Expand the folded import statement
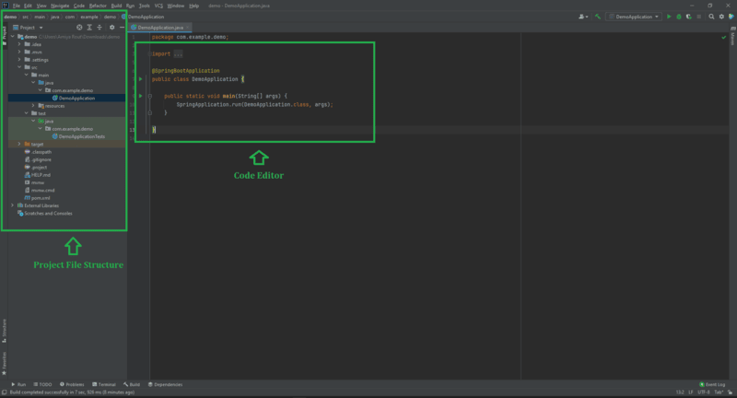737x398 pixels. click(x=178, y=54)
